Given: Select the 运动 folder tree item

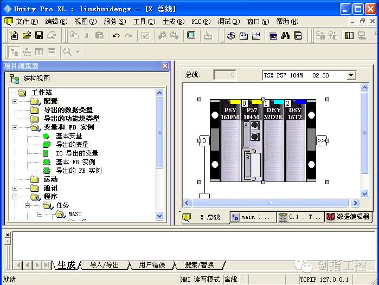Looking at the screenshot, I should (50, 179).
